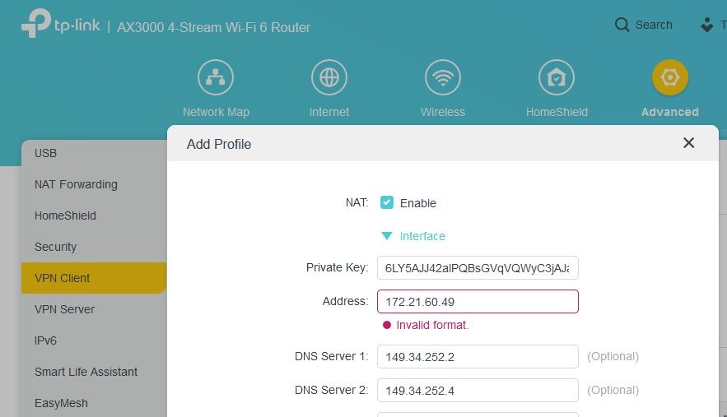727x417 pixels.
Task: Open the Internet globe icon
Action: coord(329,78)
